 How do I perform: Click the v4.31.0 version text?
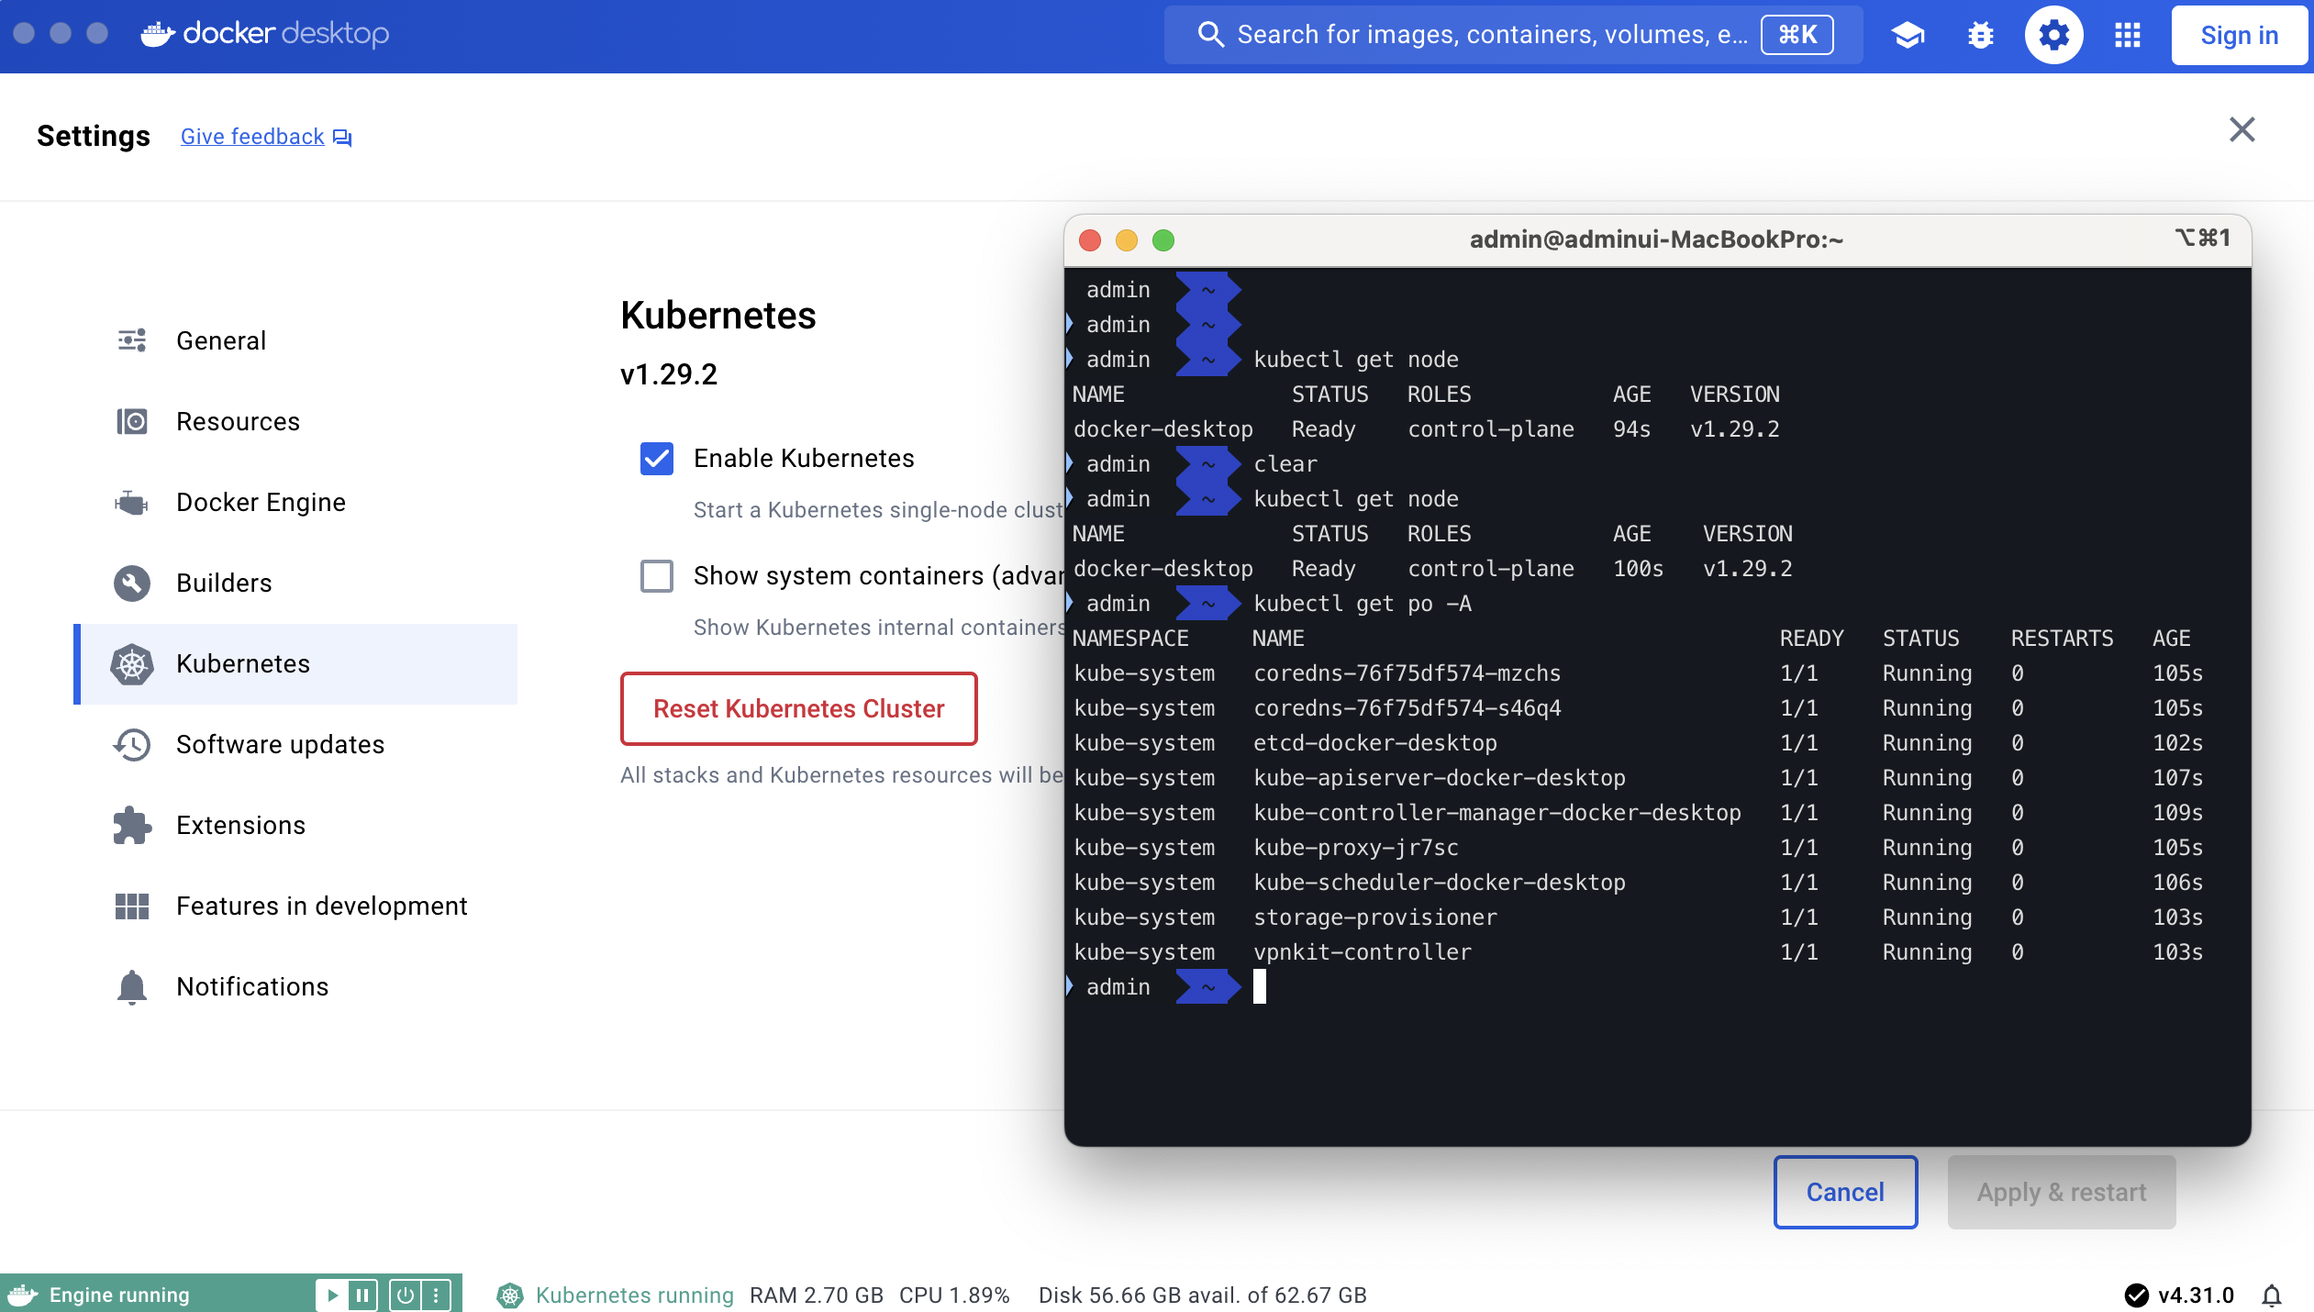click(2196, 1295)
